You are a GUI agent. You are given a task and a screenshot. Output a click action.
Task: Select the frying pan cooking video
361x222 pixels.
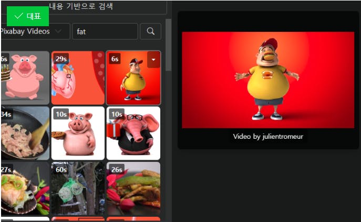[25, 133]
